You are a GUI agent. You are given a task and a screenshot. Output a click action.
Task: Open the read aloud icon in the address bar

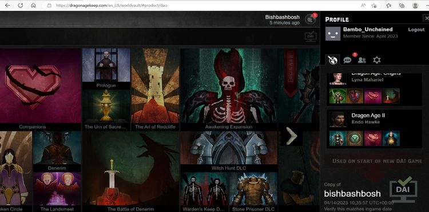pos(363,6)
